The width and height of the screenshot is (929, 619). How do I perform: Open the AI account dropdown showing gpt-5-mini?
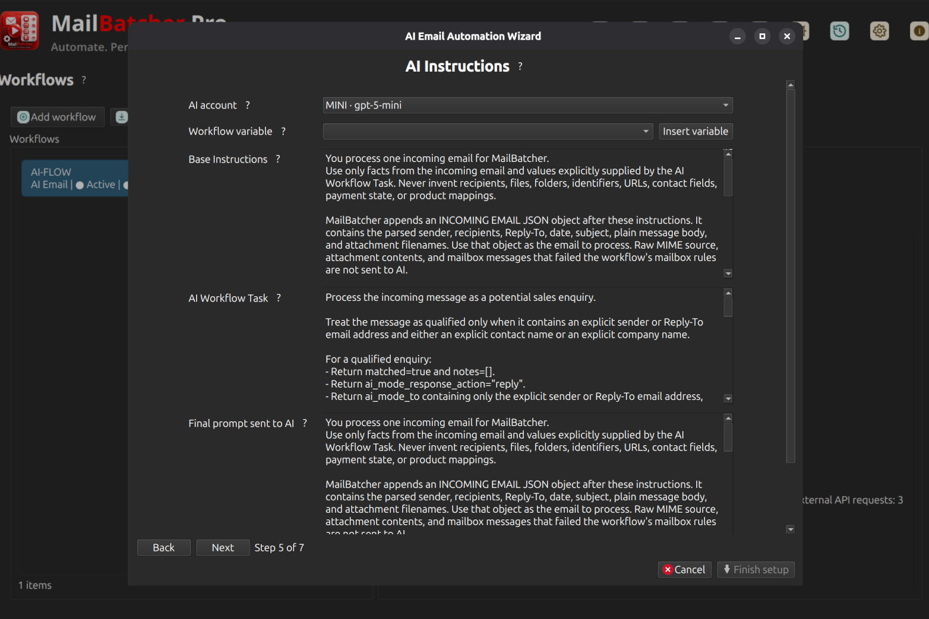tap(527, 105)
